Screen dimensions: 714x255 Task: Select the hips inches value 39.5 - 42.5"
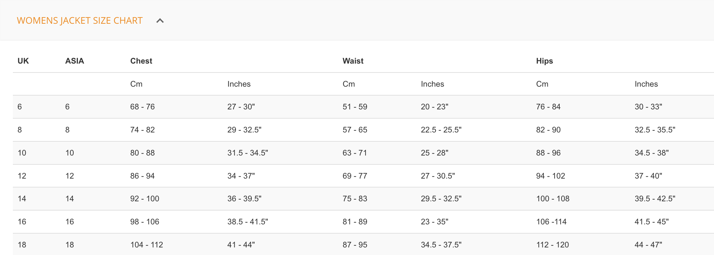coord(655,199)
